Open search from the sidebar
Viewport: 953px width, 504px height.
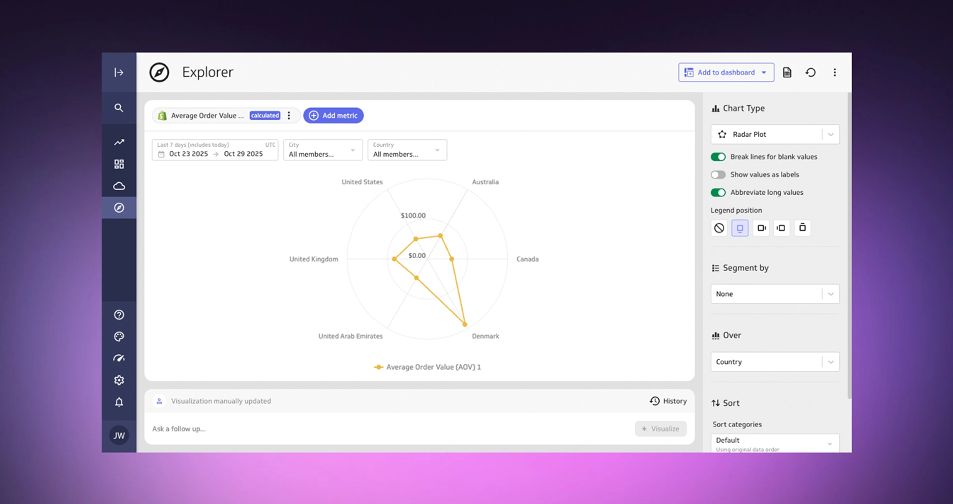click(119, 108)
